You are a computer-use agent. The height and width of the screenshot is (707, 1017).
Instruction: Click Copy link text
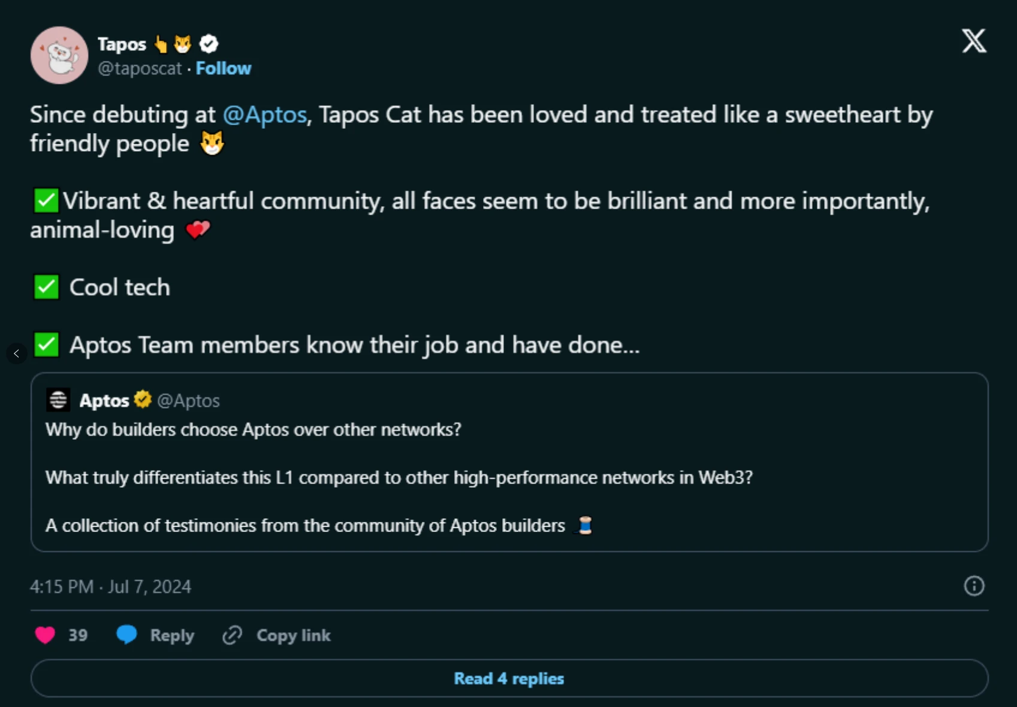[293, 635]
